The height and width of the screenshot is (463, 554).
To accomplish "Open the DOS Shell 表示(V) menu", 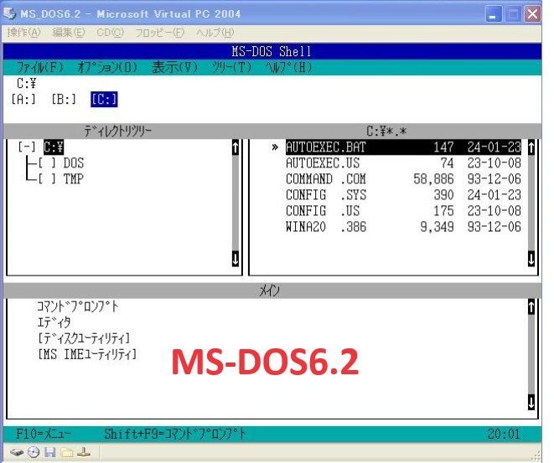I will click(x=174, y=67).
